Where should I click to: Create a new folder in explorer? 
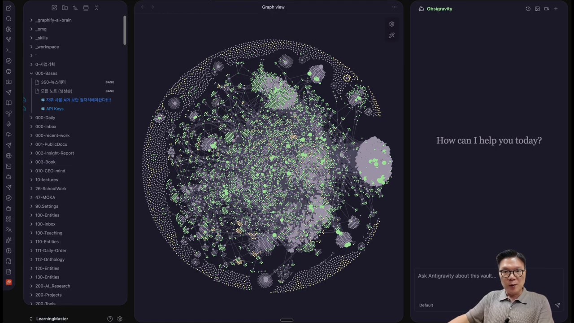[x=65, y=8]
